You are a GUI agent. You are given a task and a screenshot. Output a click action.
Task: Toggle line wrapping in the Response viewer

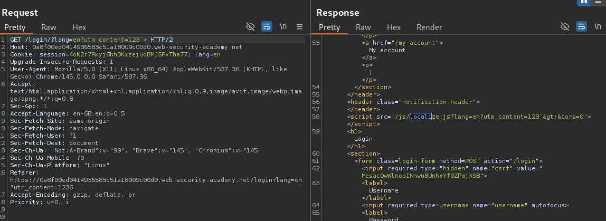(581, 27)
